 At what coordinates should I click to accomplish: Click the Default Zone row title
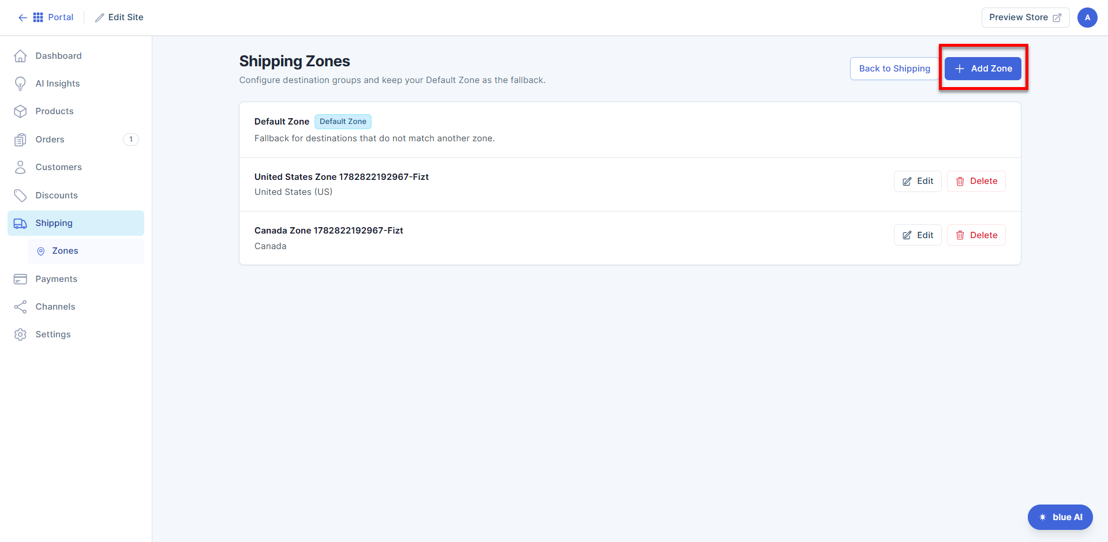point(282,122)
